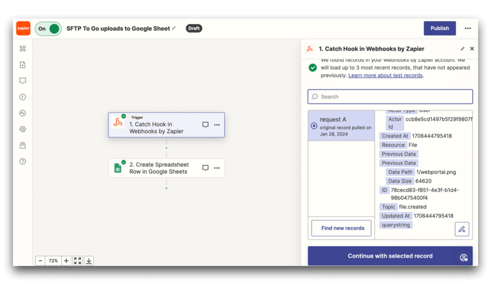The height and width of the screenshot is (292, 498).
Task: Click the Search records field
Action: click(x=390, y=97)
